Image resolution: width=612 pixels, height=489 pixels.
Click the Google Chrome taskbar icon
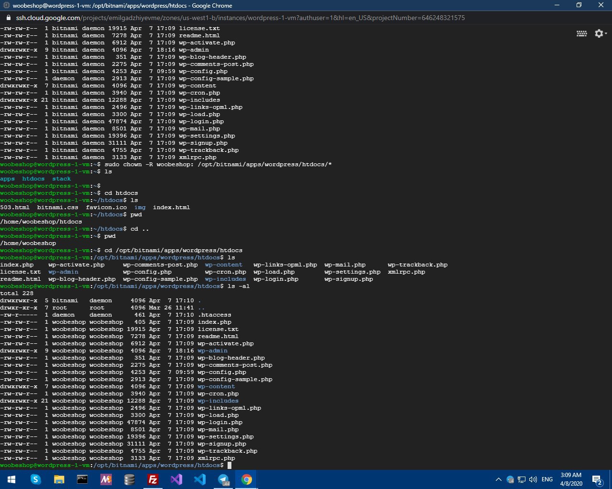(247, 479)
